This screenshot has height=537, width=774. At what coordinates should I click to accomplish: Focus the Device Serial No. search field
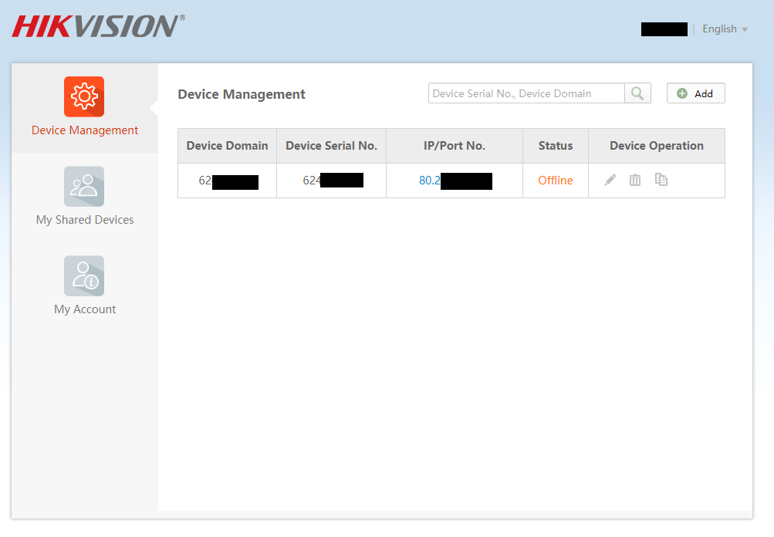pyautogui.click(x=526, y=93)
